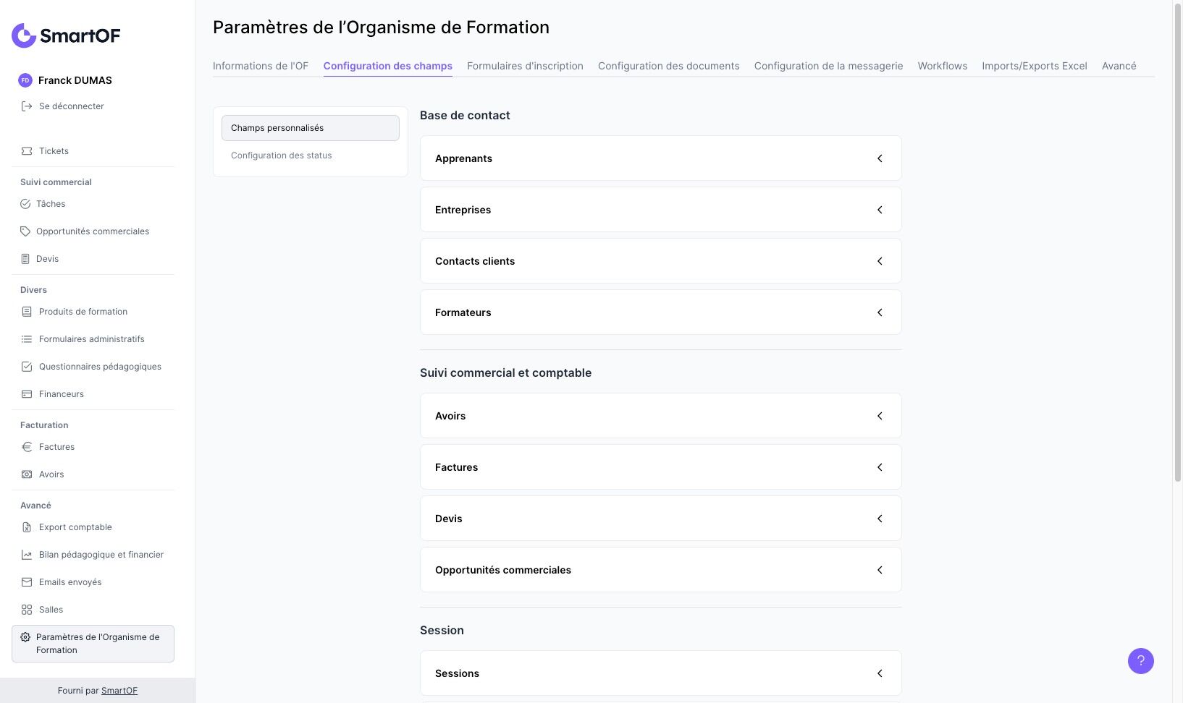Open Tâches via its checkmark icon
The image size is (1183, 703).
coord(25,204)
